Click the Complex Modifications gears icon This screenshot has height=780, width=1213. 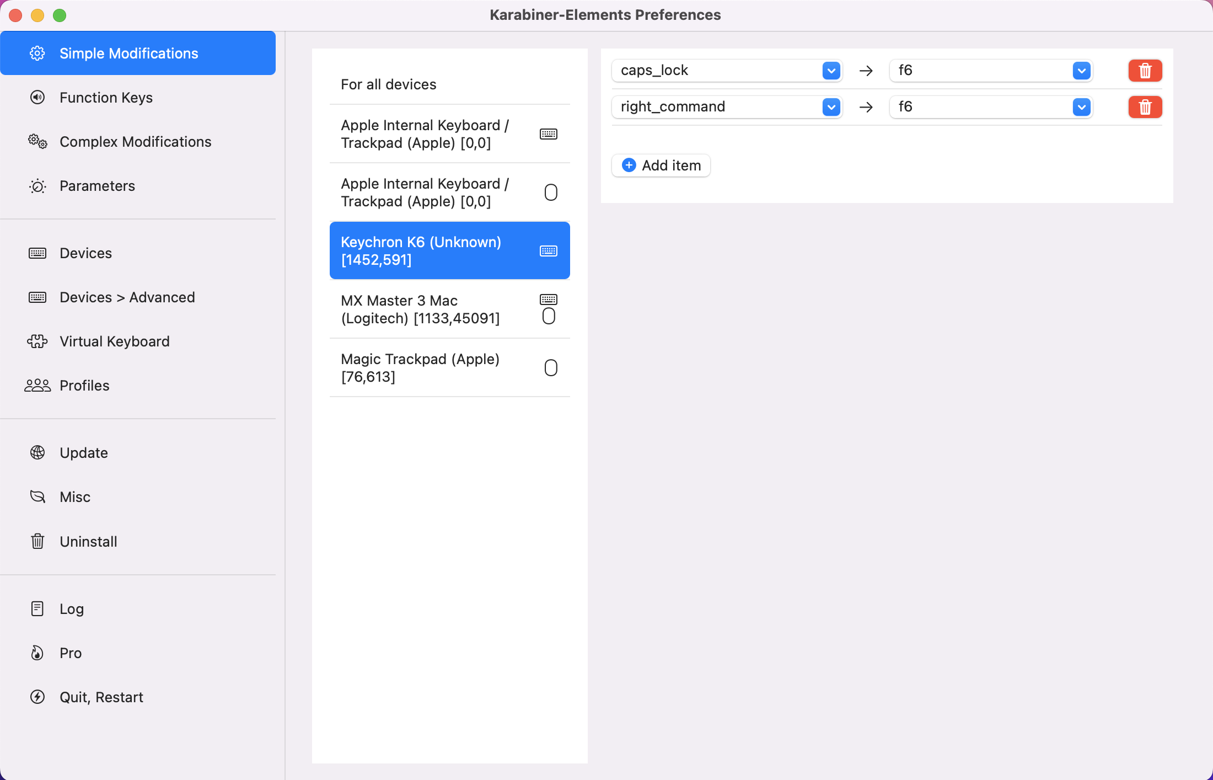37,142
